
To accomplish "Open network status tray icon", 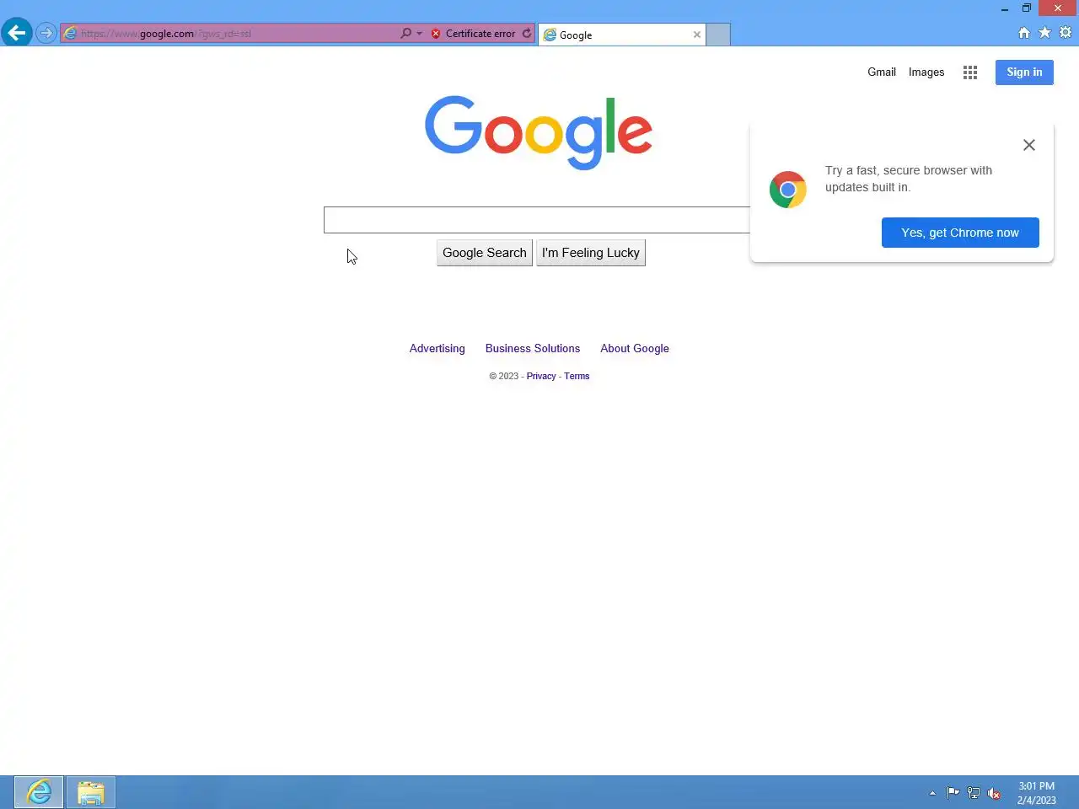I will point(974,793).
